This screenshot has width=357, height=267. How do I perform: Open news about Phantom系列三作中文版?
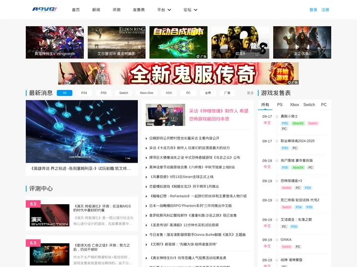coord(190,206)
